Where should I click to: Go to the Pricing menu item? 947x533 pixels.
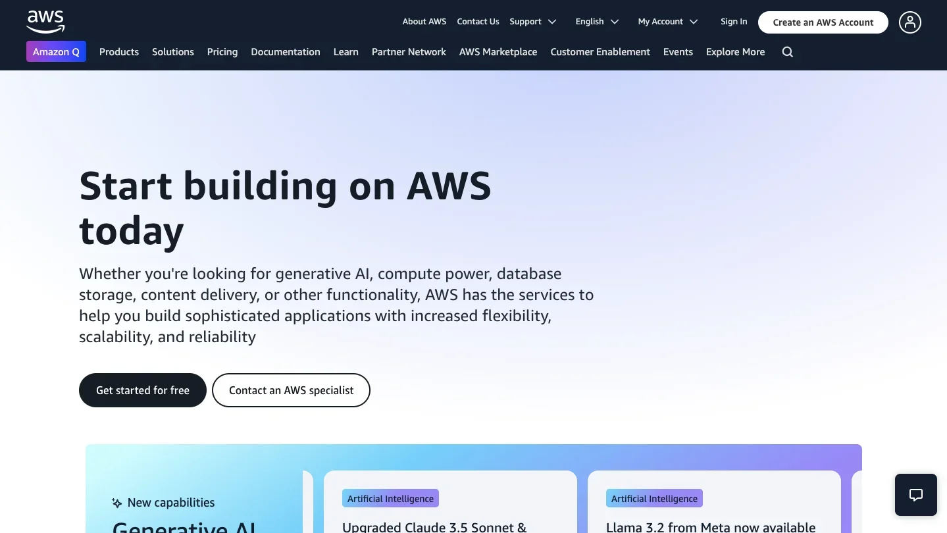pyautogui.click(x=222, y=52)
